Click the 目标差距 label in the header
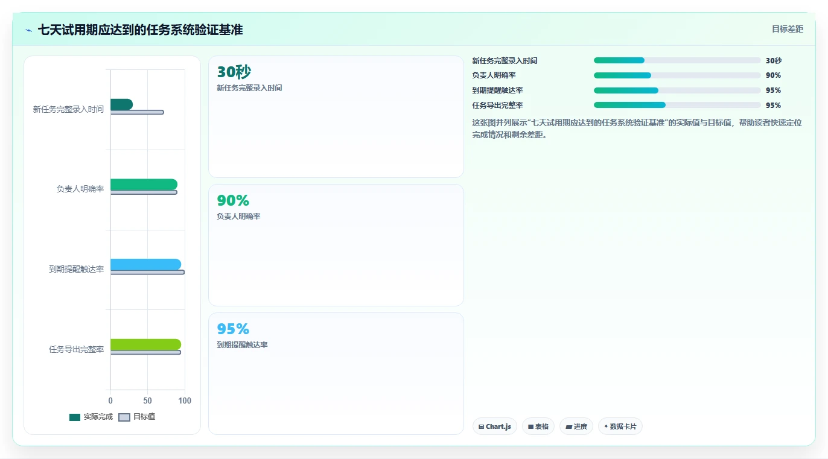This screenshot has height=459, width=828. click(788, 29)
